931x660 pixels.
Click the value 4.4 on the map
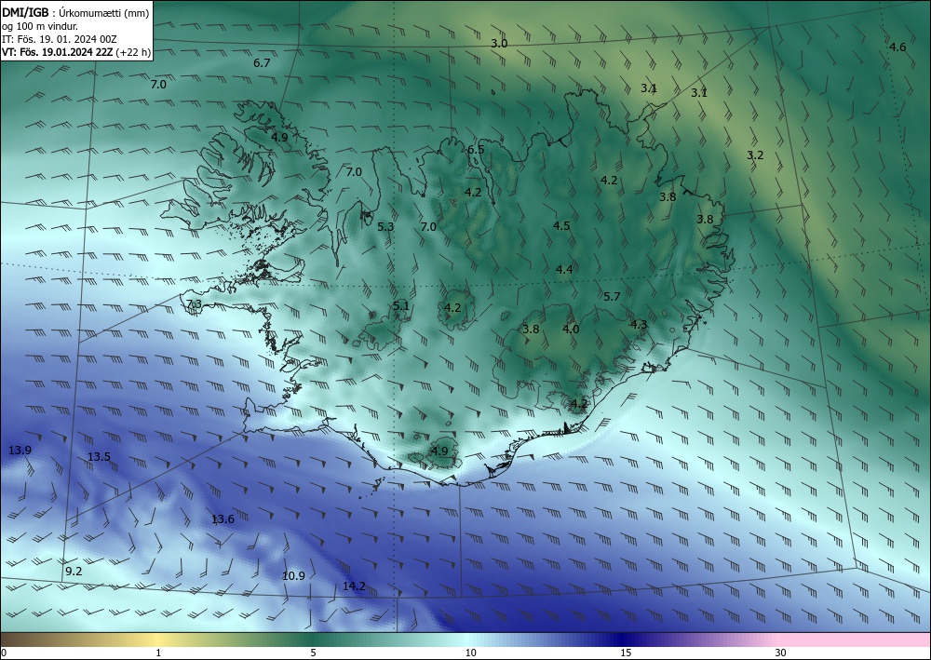coord(564,270)
